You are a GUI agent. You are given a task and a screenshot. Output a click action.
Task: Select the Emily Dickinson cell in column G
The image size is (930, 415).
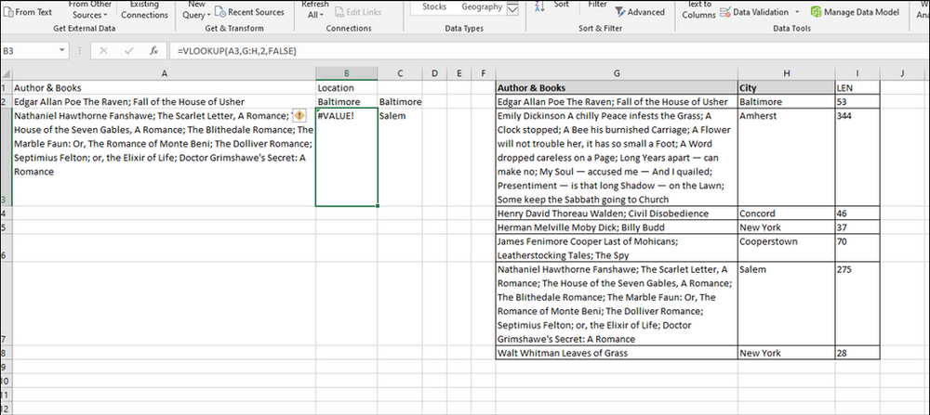pos(617,158)
